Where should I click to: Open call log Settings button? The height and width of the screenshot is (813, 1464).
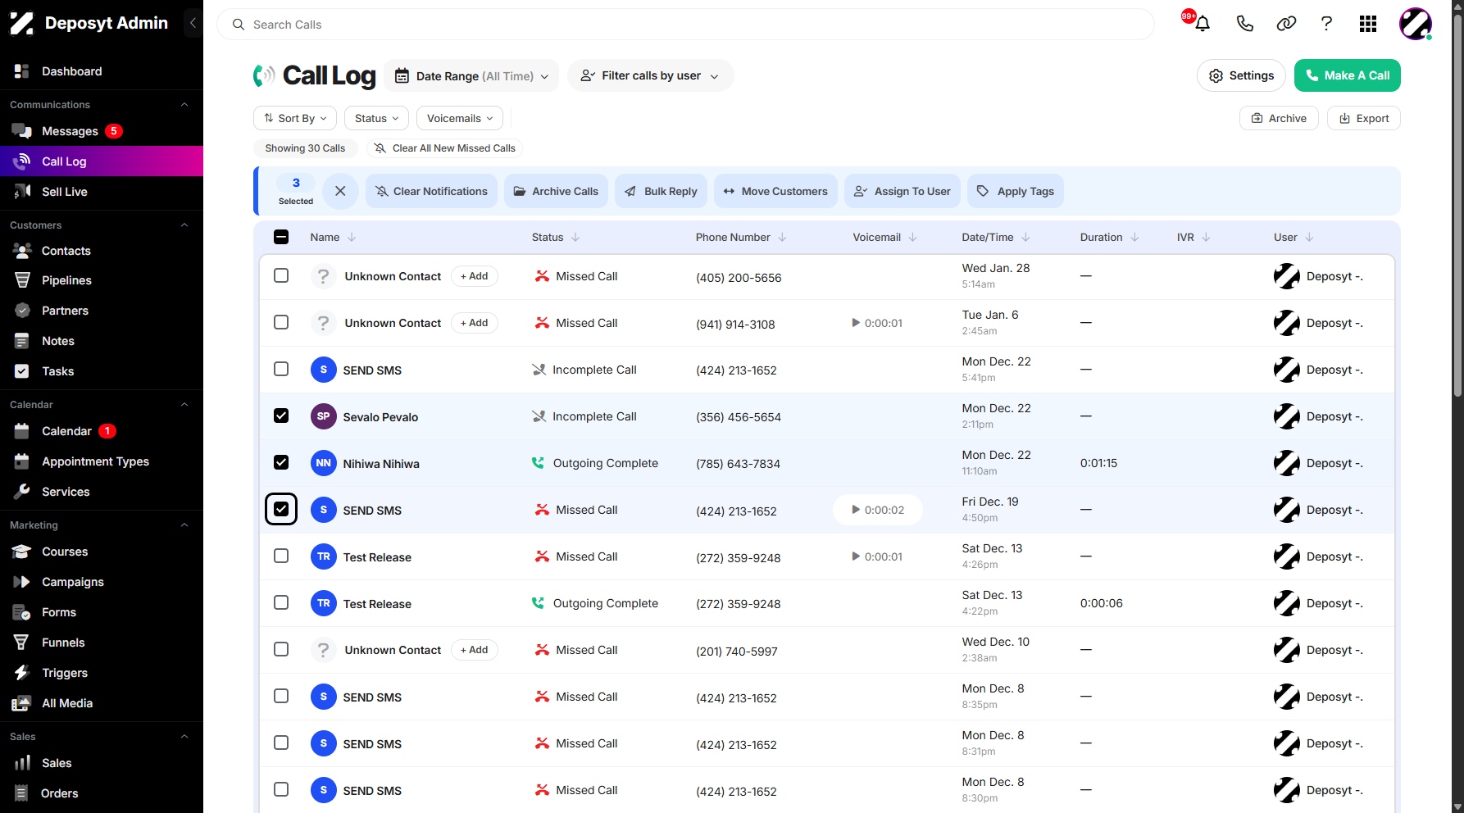(1241, 75)
